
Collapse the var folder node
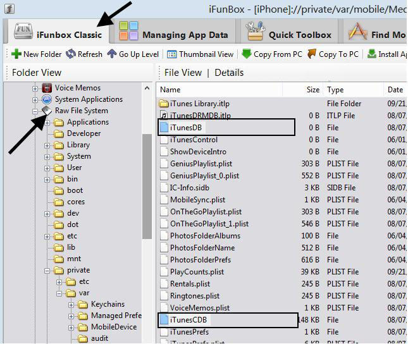59,293
